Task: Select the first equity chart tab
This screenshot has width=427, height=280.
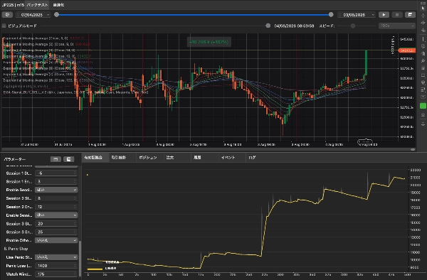Action: (x=93, y=157)
